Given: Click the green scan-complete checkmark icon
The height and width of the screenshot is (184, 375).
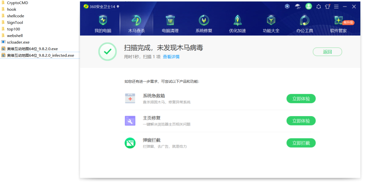Looking at the screenshot, I should pos(108,52).
